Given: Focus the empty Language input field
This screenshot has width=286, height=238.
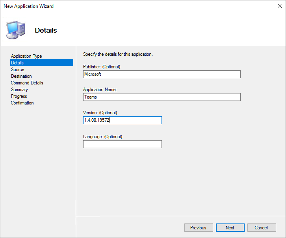Looking at the screenshot, I should [122, 144].
